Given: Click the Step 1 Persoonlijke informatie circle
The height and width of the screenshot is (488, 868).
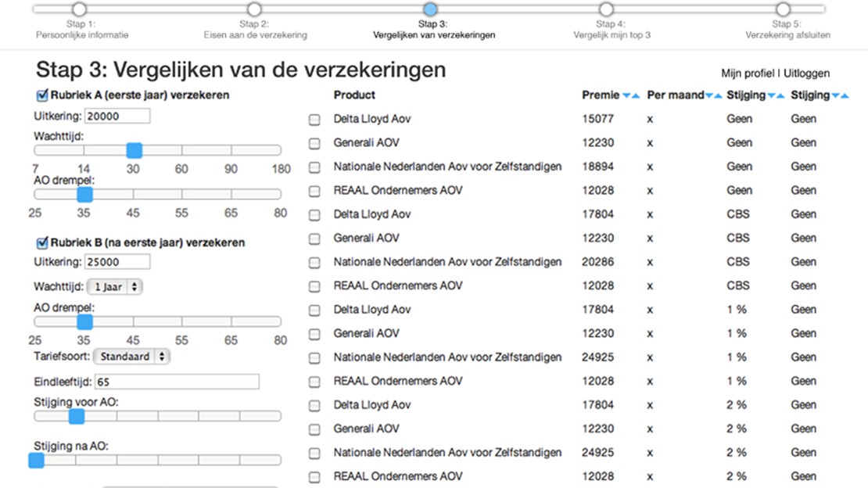Looking at the screenshot, I should coord(78,9).
